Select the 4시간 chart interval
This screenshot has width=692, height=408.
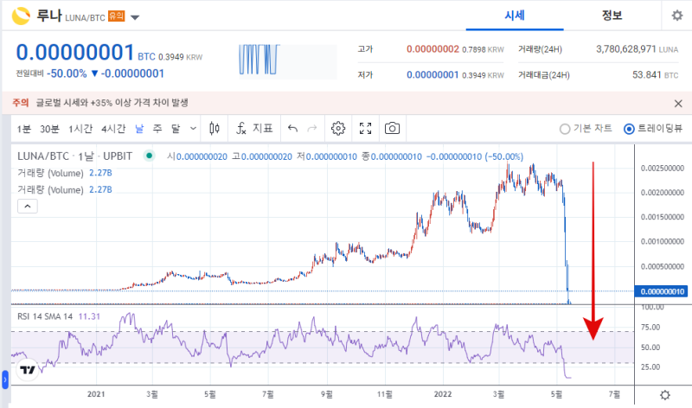(x=113, y=129)
